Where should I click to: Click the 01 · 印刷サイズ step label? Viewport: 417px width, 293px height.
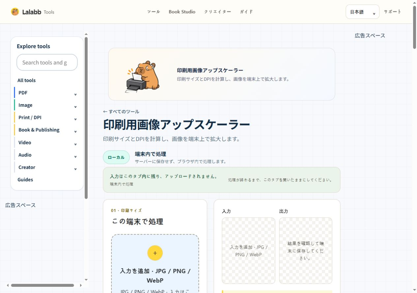pos(126,210)
